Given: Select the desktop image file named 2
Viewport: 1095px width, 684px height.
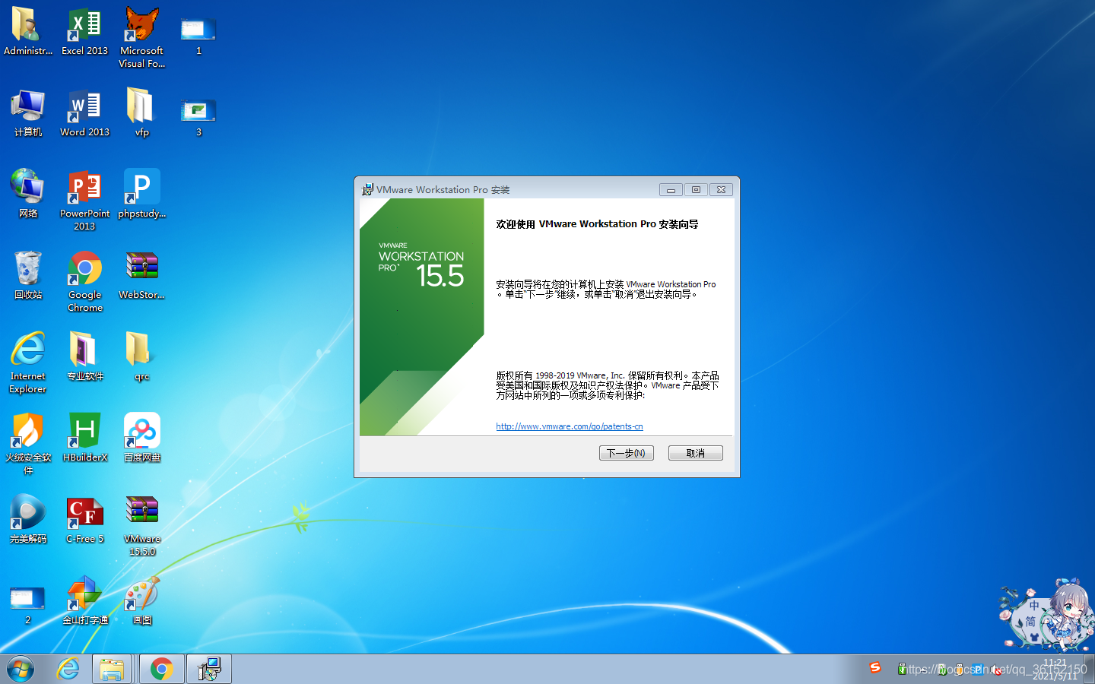Looking at the screenshot, I should (x=27, y=604).
